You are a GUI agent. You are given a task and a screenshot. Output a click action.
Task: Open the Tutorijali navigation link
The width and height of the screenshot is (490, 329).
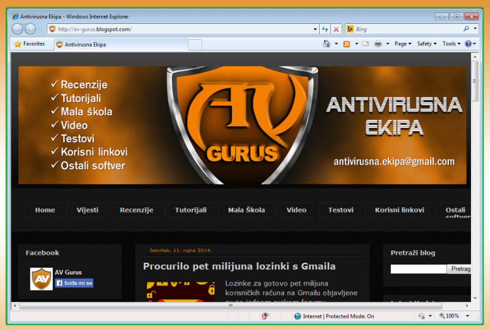190,210
